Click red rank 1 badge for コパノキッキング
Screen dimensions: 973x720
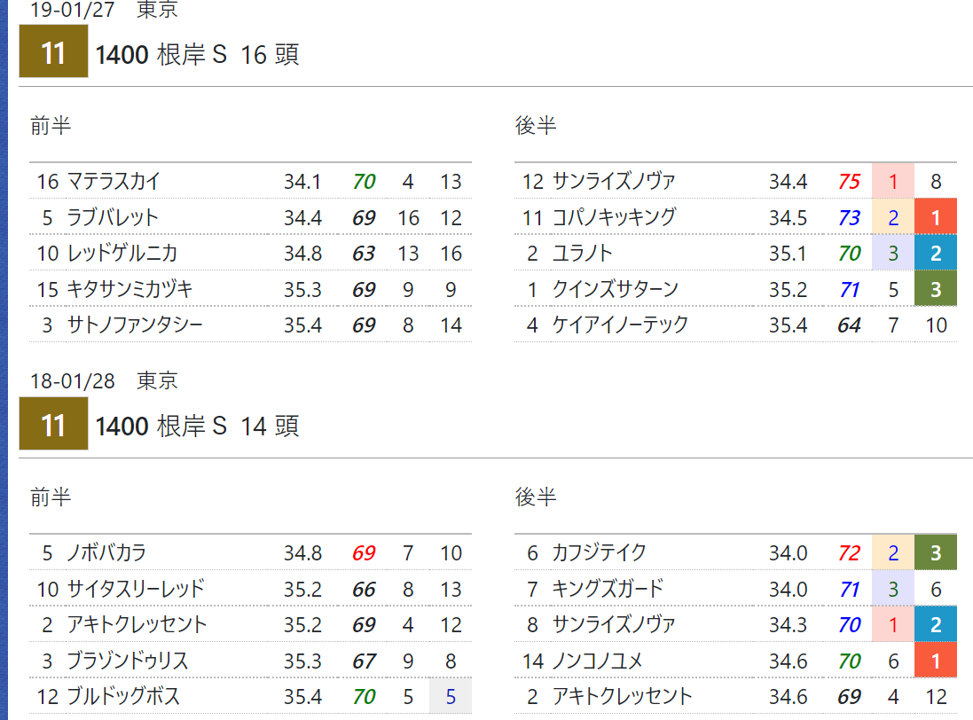pyautogui.click(x=936, y=217)
